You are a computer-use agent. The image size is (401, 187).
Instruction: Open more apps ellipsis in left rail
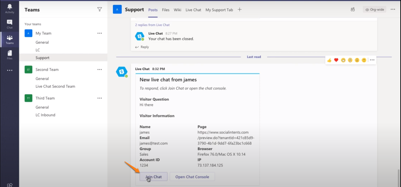click(x=10, y=70)
